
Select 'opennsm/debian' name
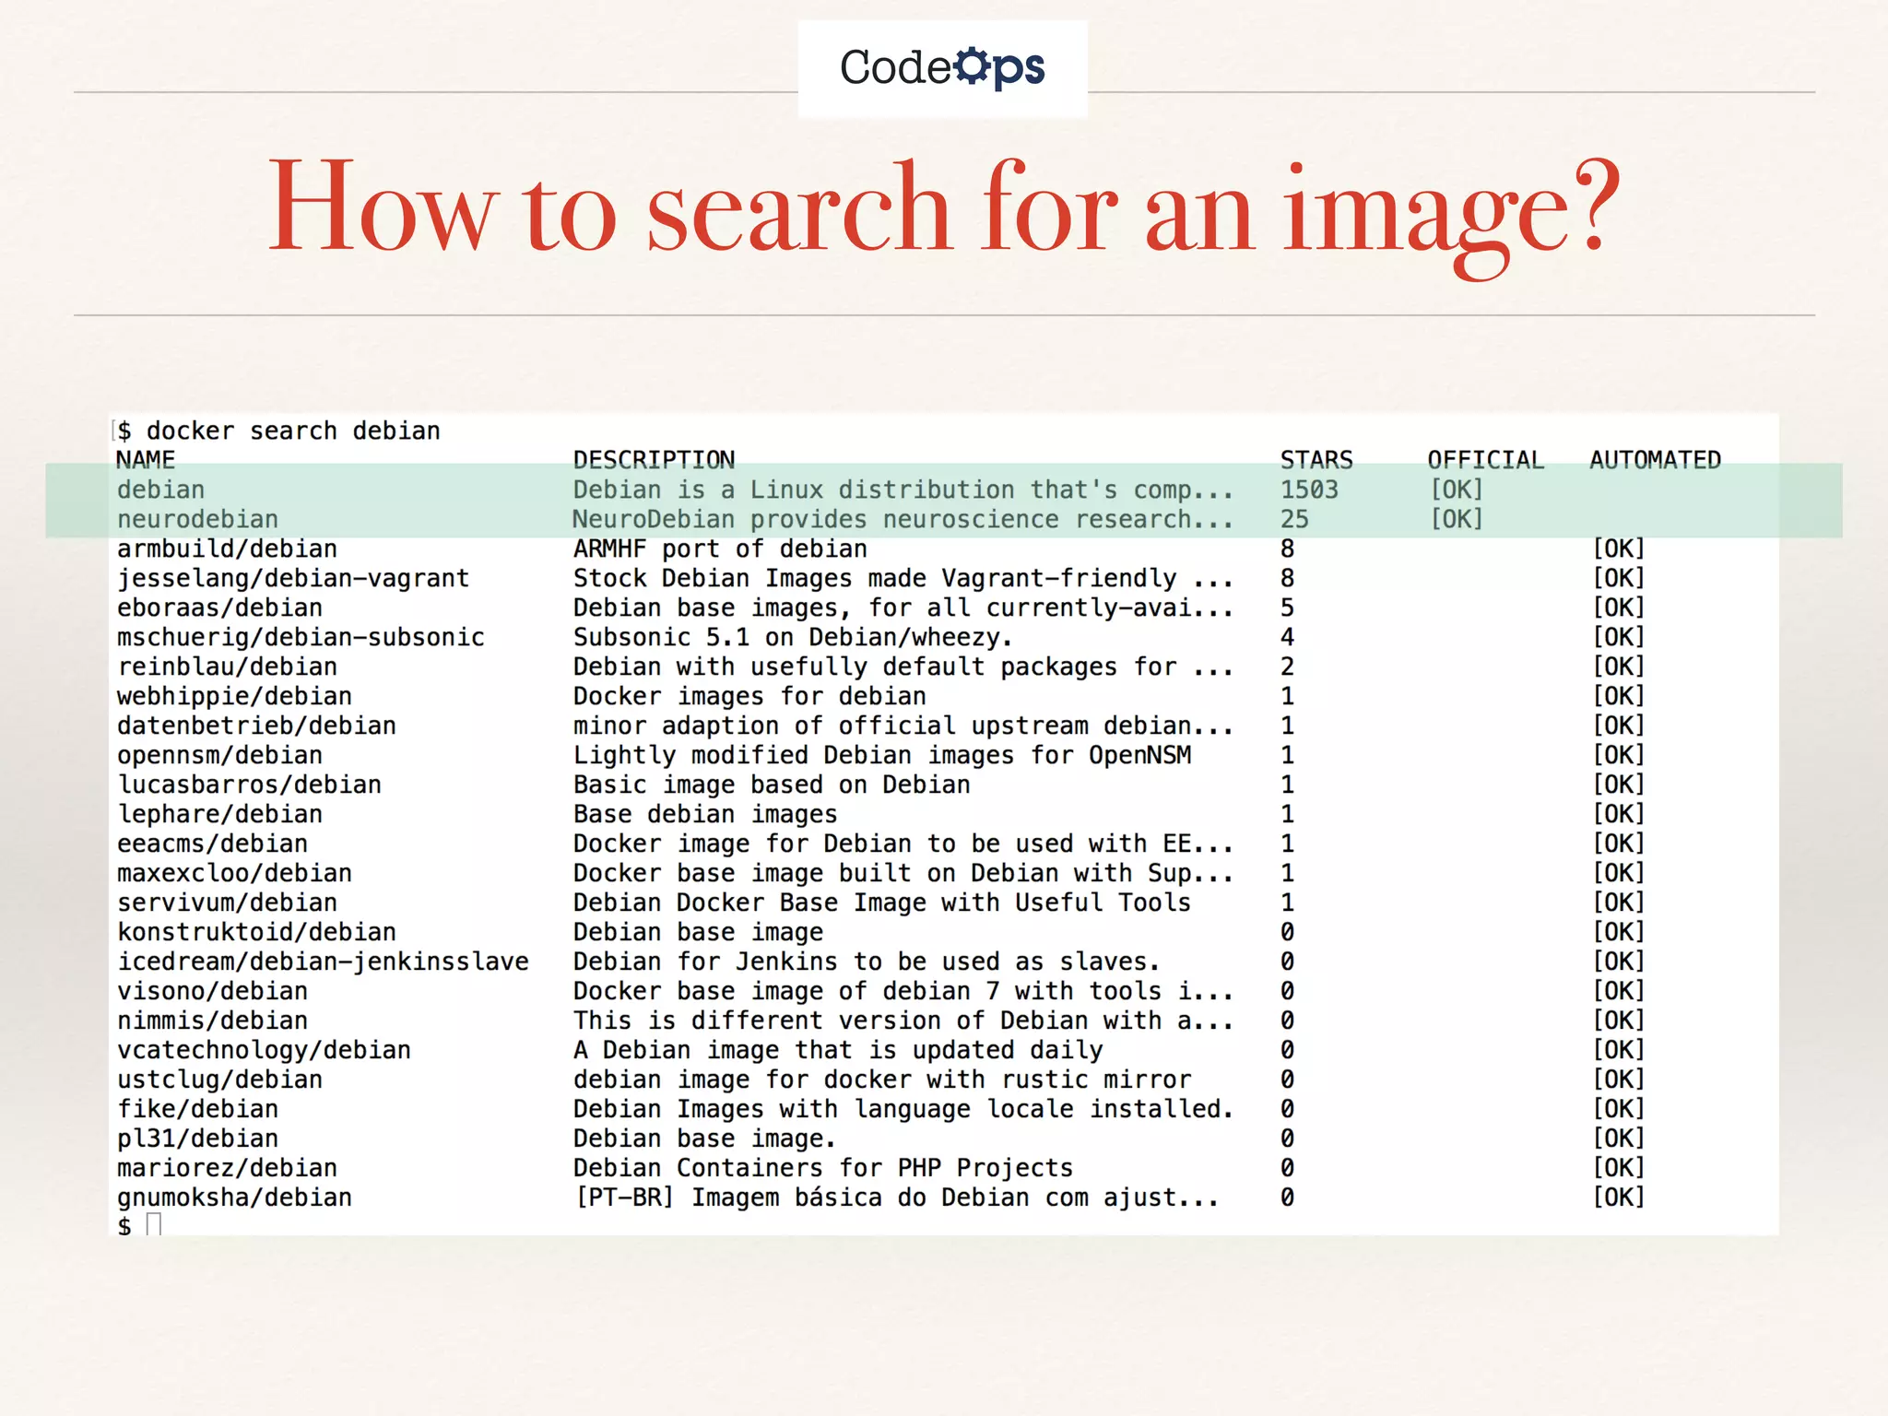pos(219,755)
